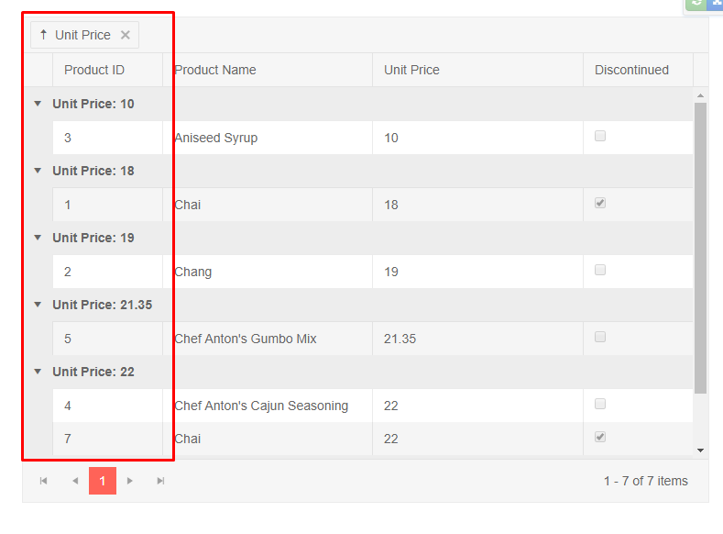723x534 pixels.
Task: Toggle Discontinued checkbox for Chef Anton's Gumbo Mix
Action: click(600, 337)
